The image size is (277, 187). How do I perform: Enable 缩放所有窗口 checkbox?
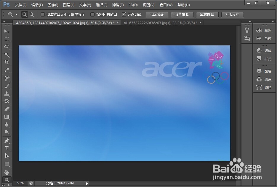93,14
